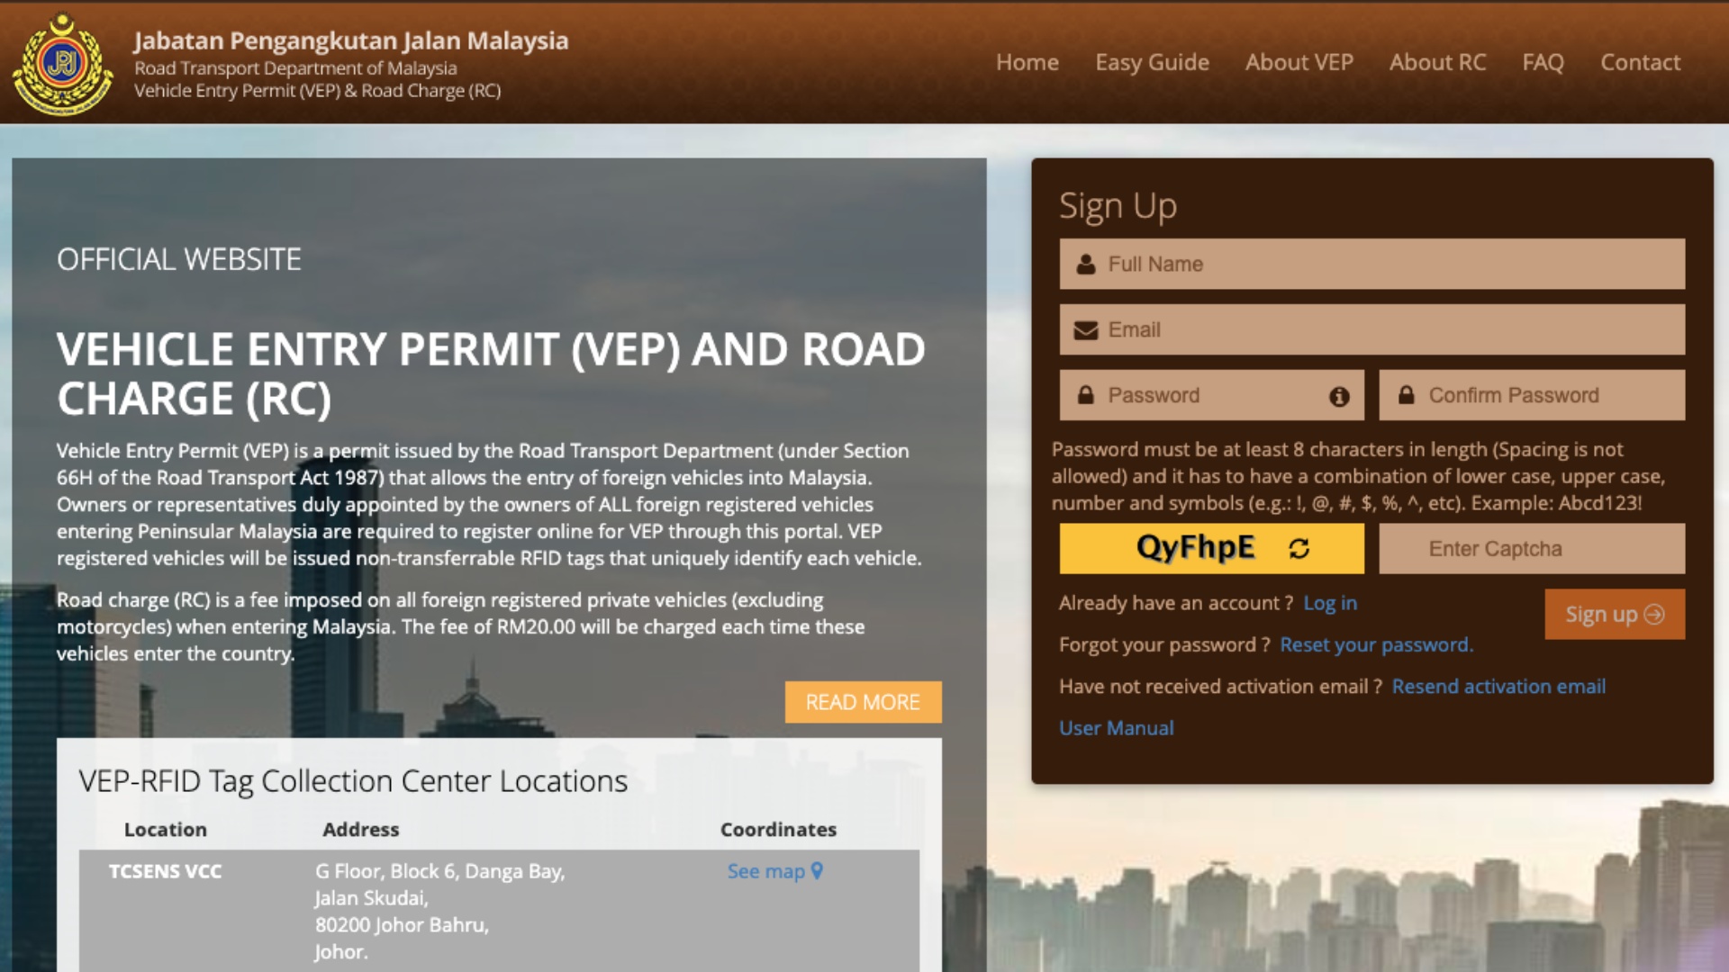The width and height of the screenshot is (1729, 972).
Task: Click the Jabatan Pengangkutan Jalan Malaysia title
Action: click(351, 40)
